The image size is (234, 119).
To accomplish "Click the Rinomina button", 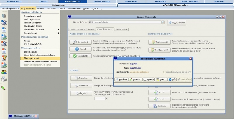I will point(149,79).
